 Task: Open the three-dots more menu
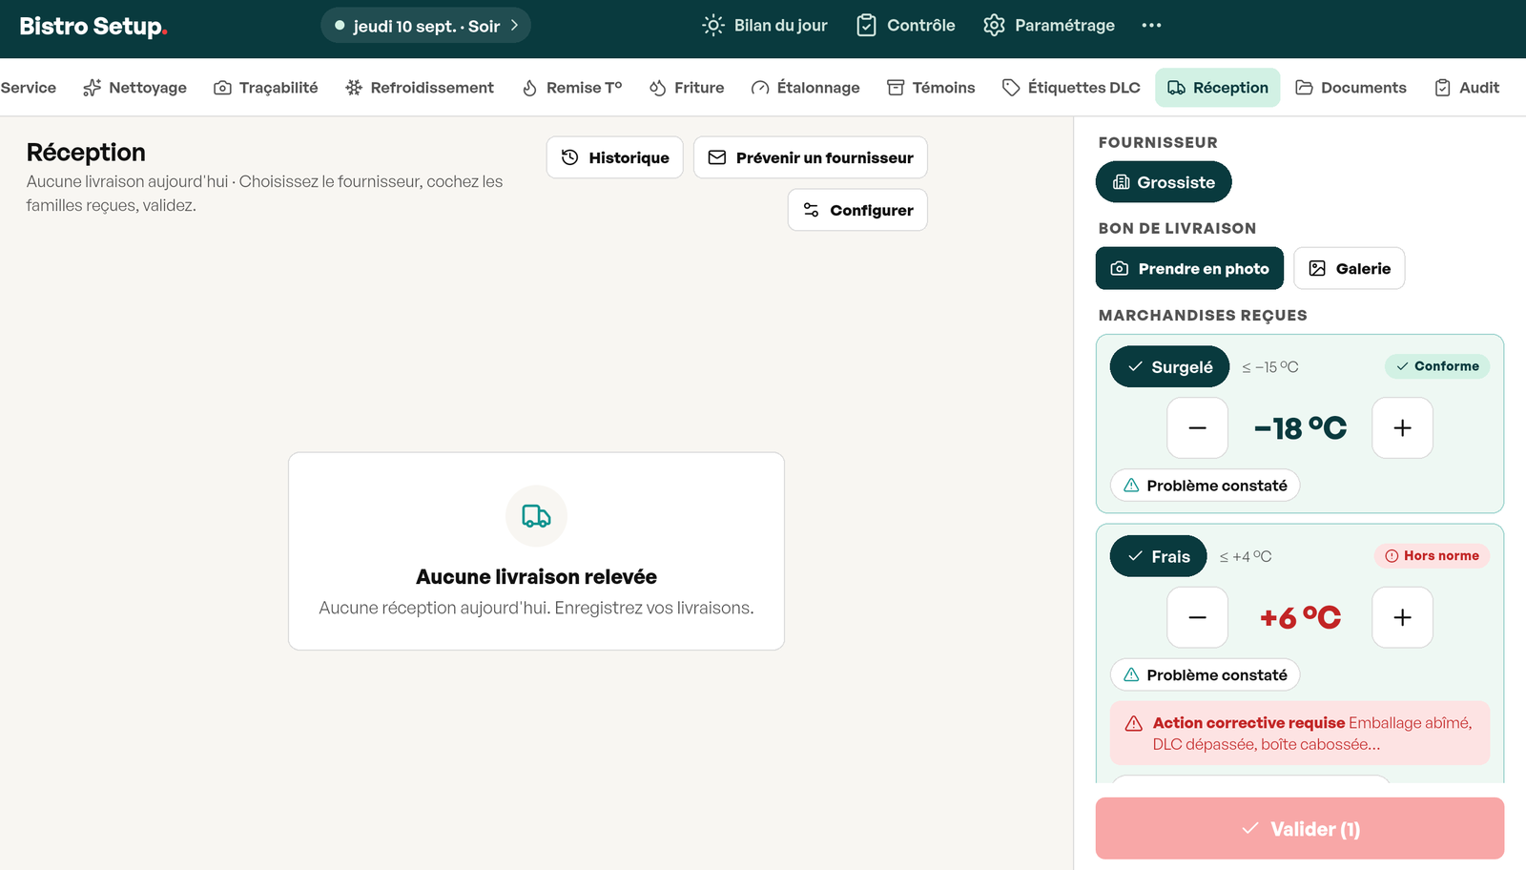[1151, 26]
